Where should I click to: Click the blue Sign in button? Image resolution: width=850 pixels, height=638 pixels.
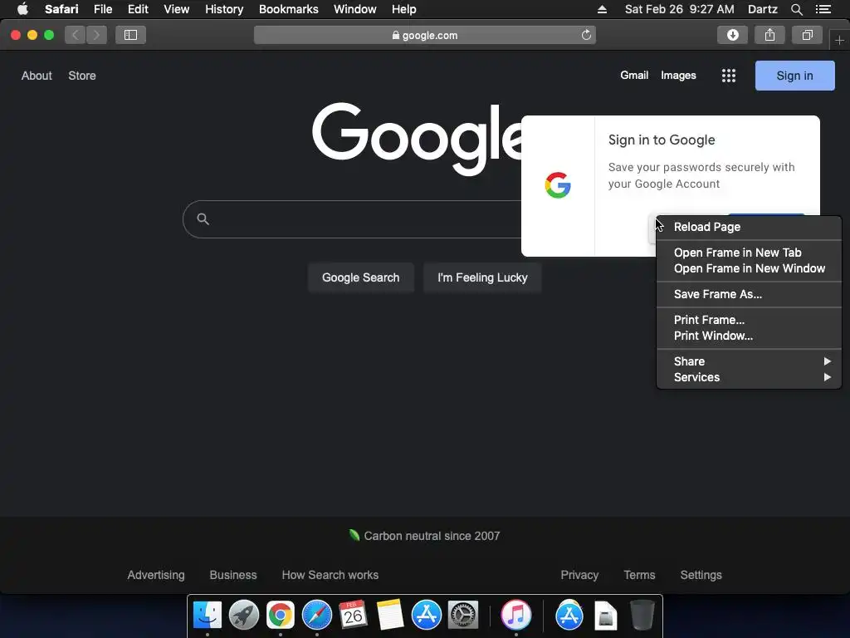794,76
